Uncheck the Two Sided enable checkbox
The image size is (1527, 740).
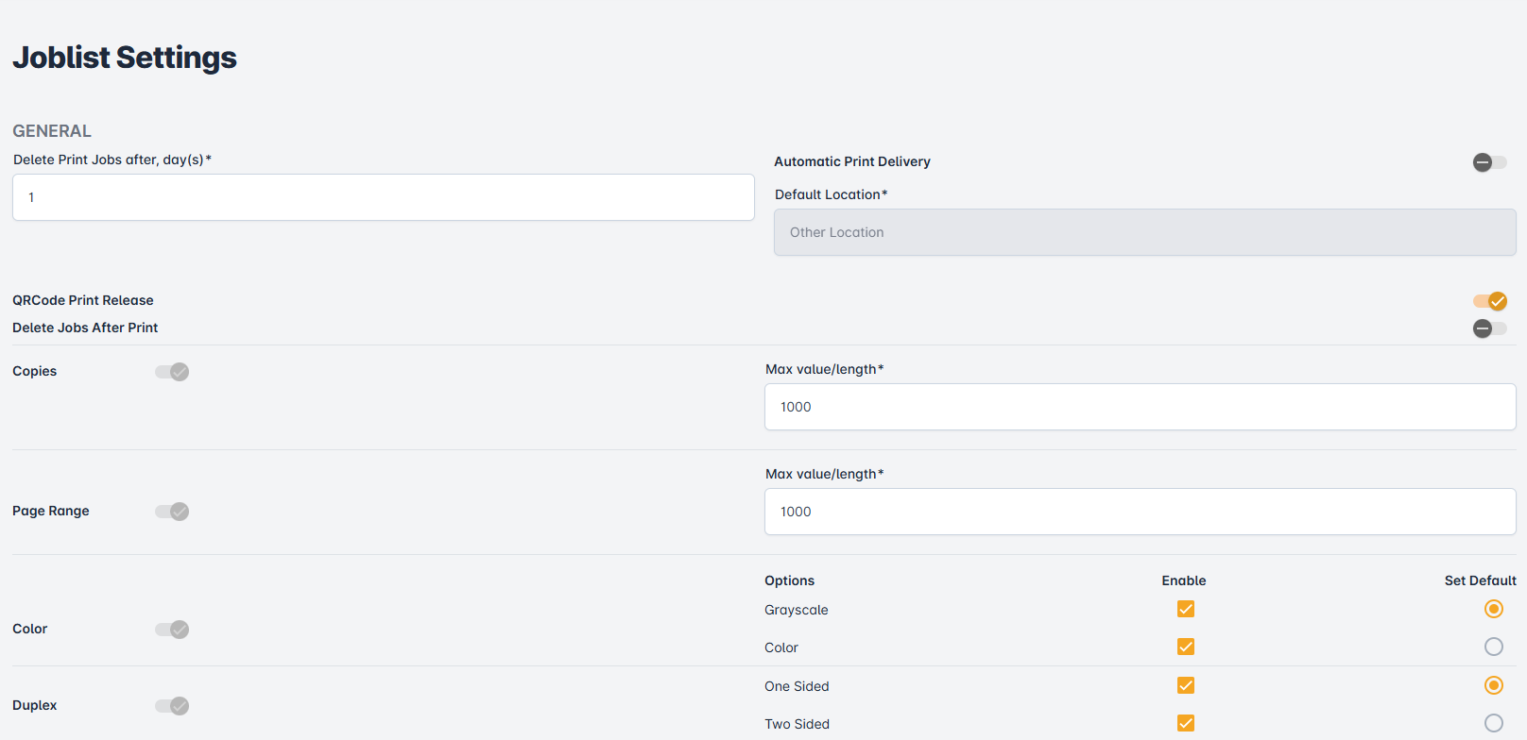1185,723
